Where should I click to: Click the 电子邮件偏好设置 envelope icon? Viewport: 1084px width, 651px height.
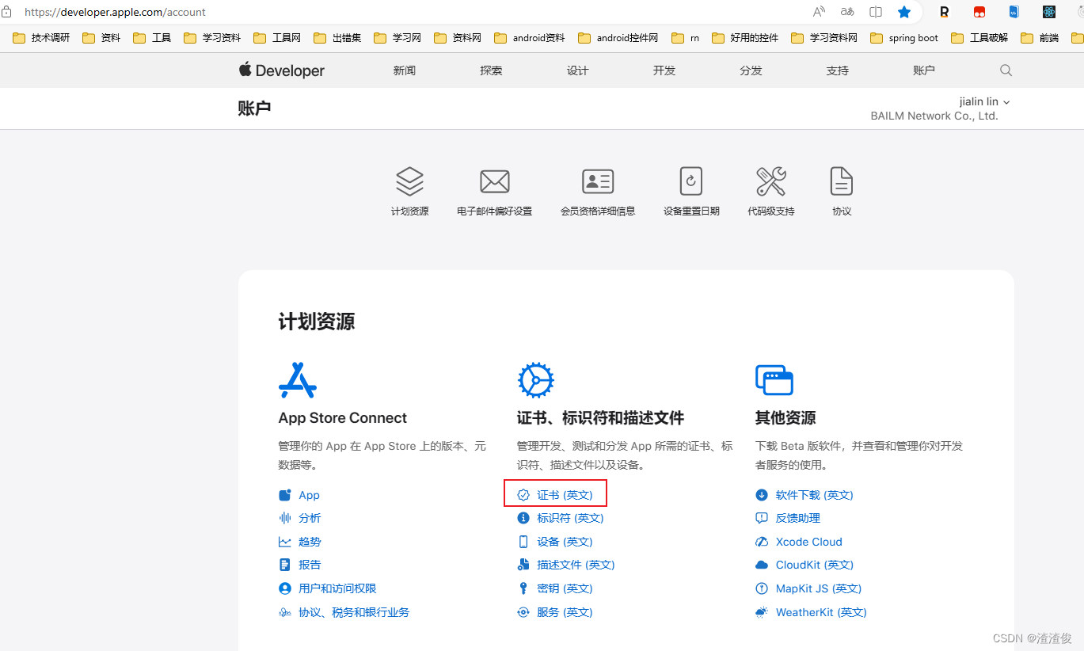495,181
